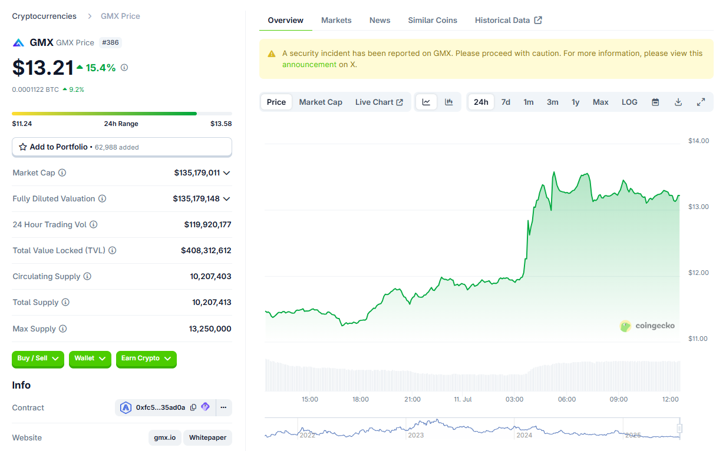This screenshot has width=716, height=451.
Task: Open the announcement link in alert
Action: 309,65
